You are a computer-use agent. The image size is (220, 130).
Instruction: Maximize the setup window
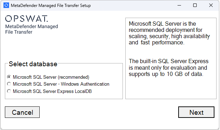tap(195, 5)
